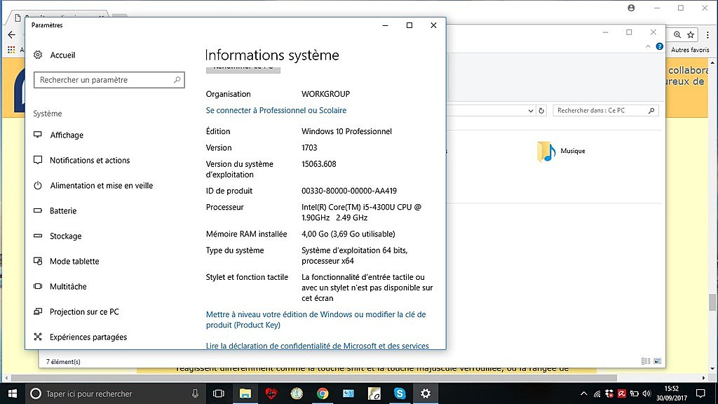
Task: Click the magnifier in the Paramètres search box
Action: [177, 80]
